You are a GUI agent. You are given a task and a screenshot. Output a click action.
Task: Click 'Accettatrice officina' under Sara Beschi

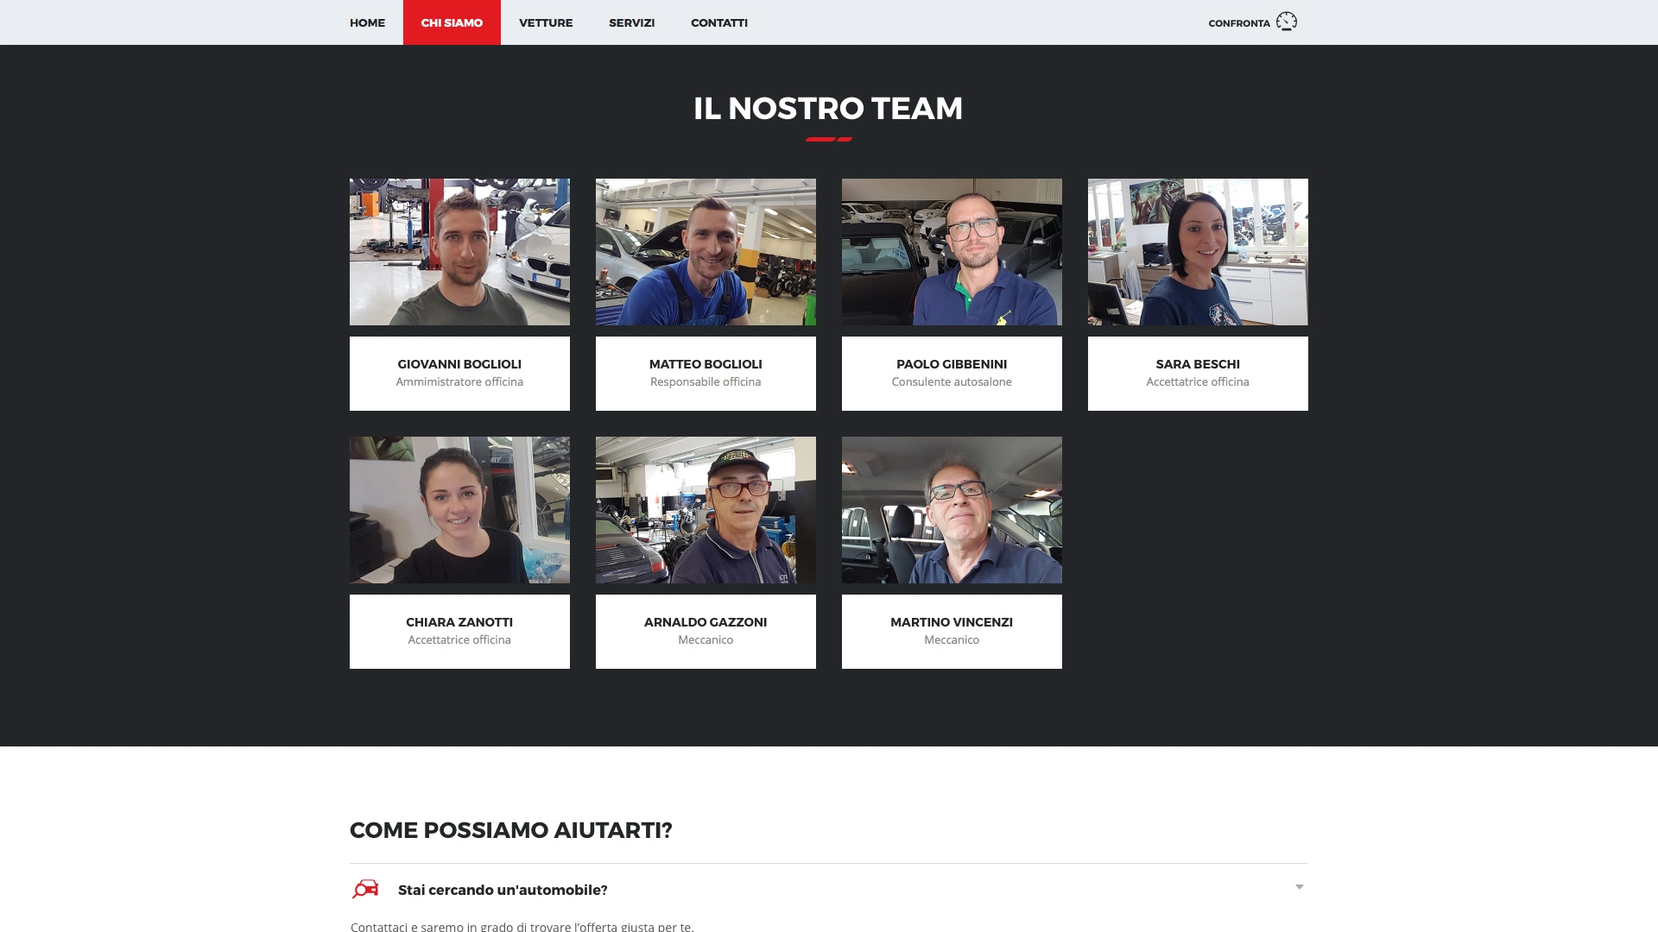(1198, 382)
